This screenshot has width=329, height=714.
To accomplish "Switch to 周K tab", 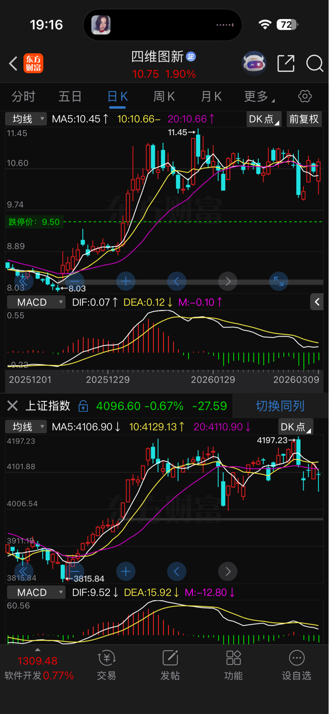I will pyautogui.click(x=164, y=96).
